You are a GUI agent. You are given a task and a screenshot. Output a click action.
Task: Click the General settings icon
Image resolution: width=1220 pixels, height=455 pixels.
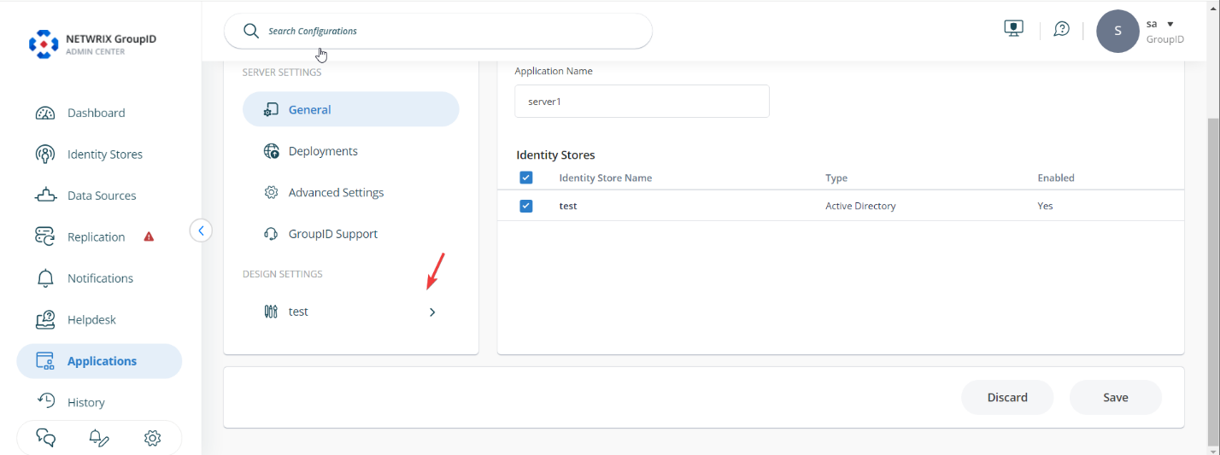point(272,109)
